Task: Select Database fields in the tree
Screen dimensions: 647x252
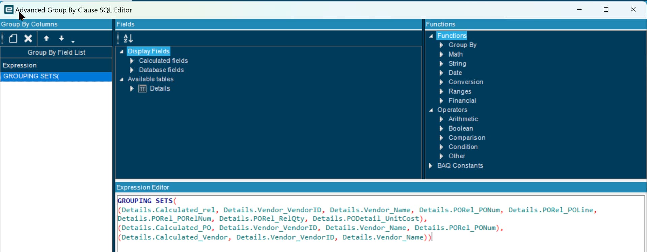Action: coord(161,70)
